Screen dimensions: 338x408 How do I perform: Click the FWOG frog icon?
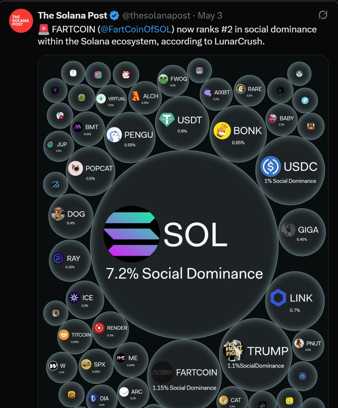(163, 79)
